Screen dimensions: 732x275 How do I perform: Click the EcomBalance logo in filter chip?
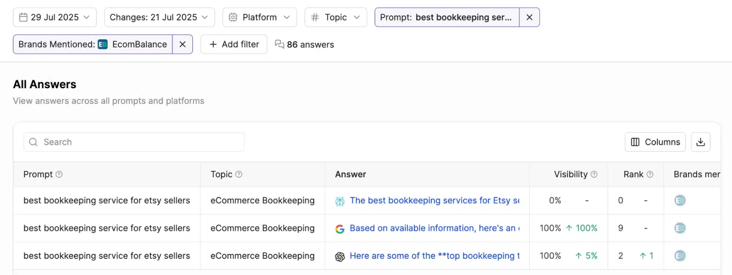[x=103, y=44]
